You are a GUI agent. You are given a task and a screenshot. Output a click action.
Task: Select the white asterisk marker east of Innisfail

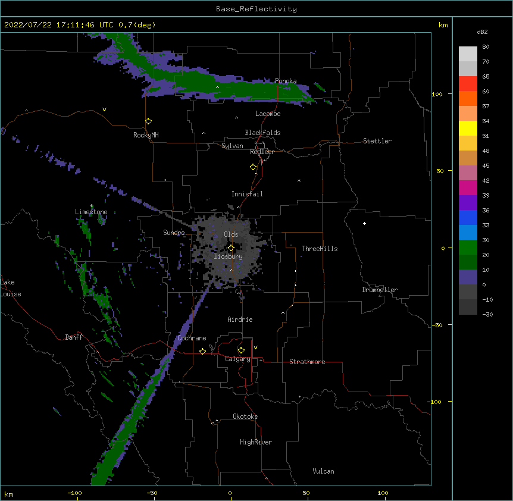(x=299, y=181)
